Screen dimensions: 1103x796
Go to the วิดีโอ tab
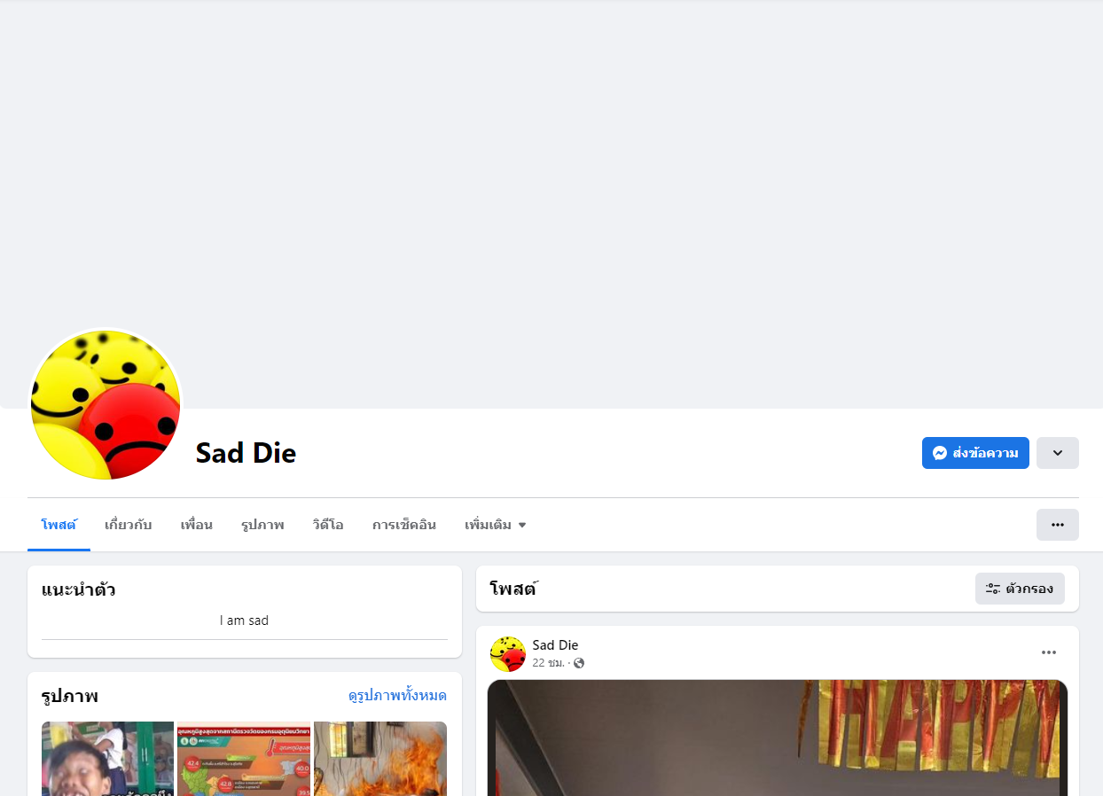[x=328, y=525]
